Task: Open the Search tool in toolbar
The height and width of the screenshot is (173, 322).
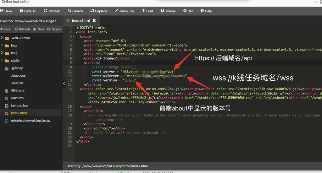Action: pyautogui.click(x=75, y=11)
